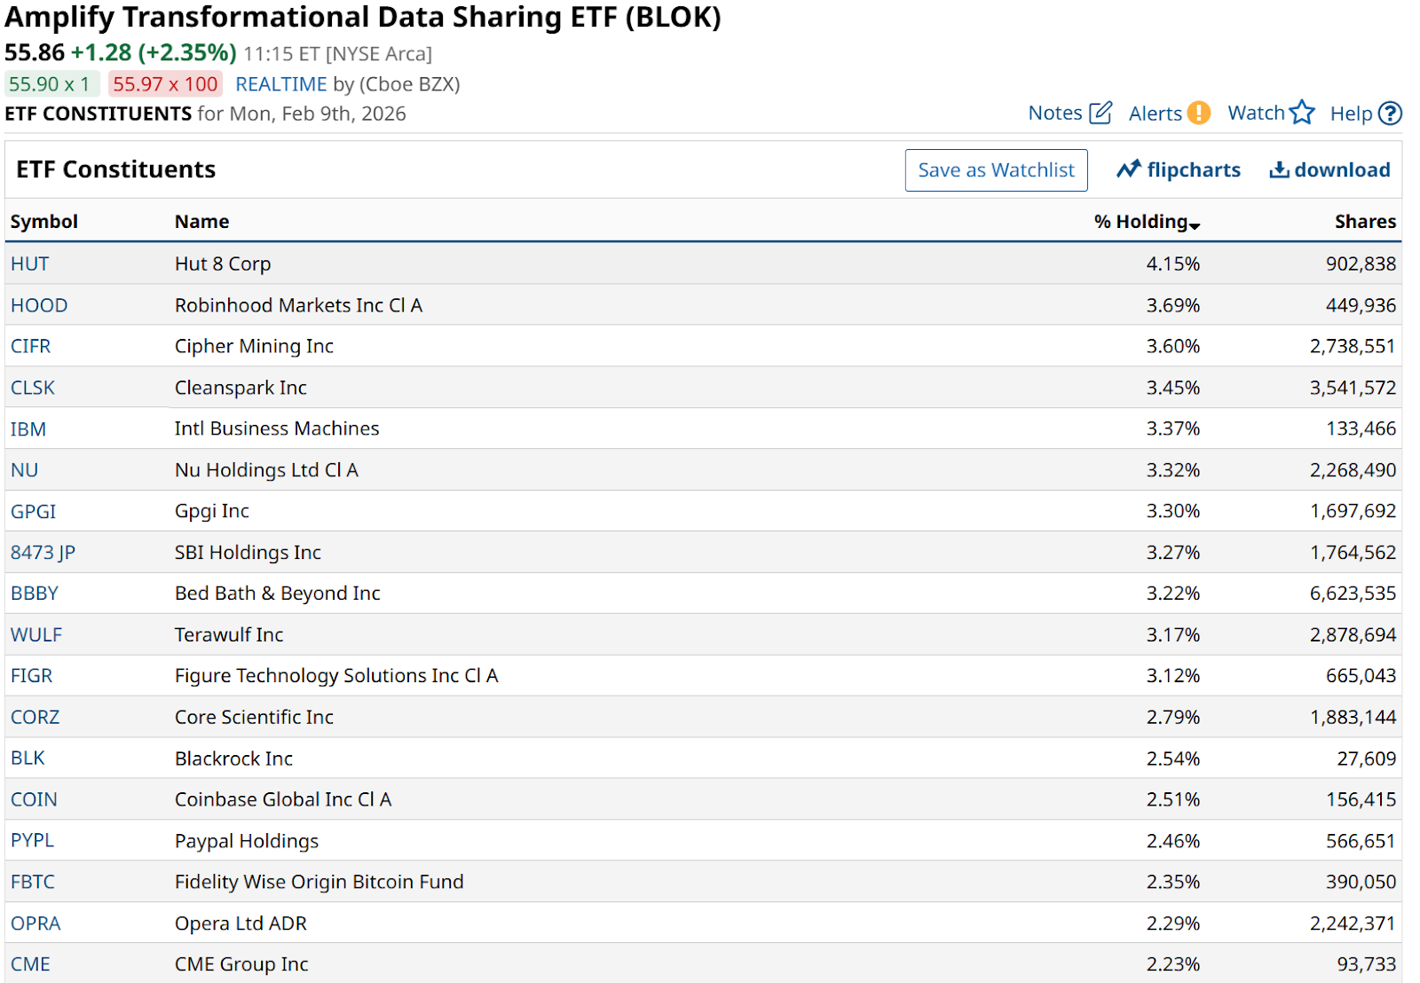Open the WULF symbol link
This screenshot has height=983, width=1420.
point(36,635)
